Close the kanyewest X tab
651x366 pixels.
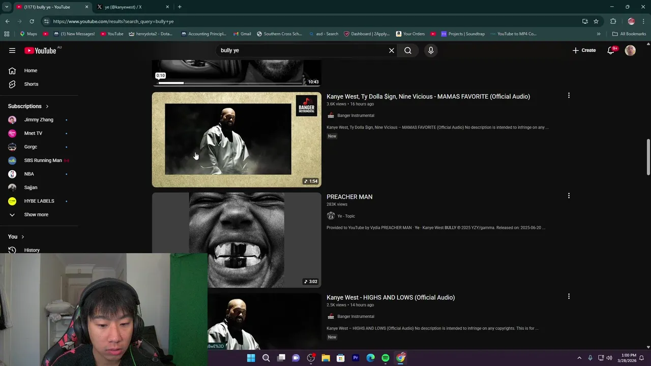point(167,7)
